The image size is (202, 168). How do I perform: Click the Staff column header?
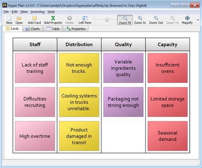(35, 44)
